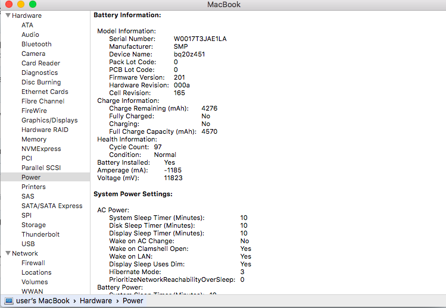Click the Cycle Count value 97
Viewport: 446px width, 308px height.
tap(158, 147)
